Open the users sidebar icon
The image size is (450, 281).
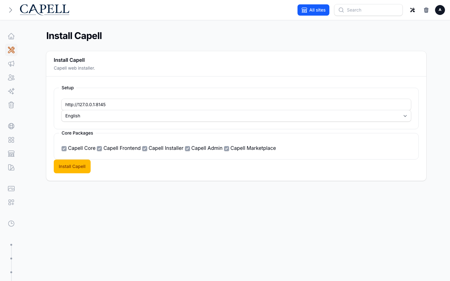(11, 77)
